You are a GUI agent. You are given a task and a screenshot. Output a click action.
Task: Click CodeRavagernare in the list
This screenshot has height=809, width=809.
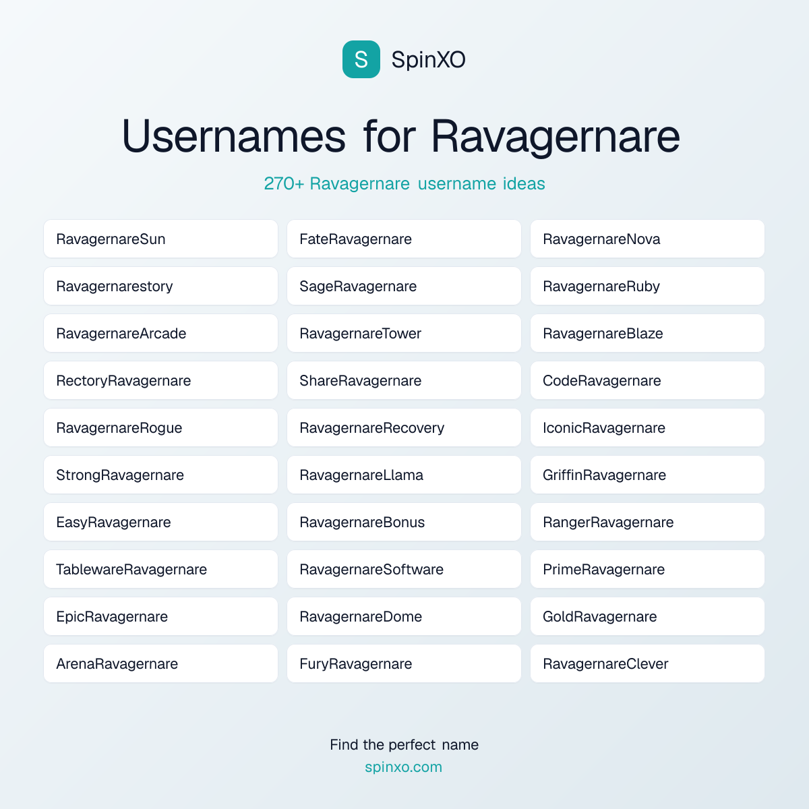(x=647, y=380)
